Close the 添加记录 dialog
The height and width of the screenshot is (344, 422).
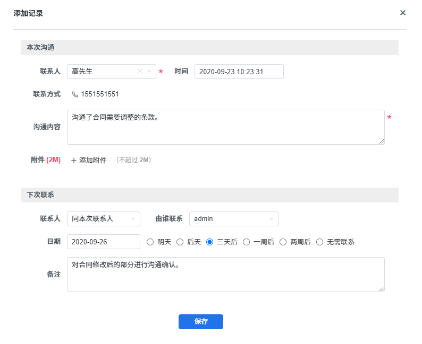pos(403,13)
